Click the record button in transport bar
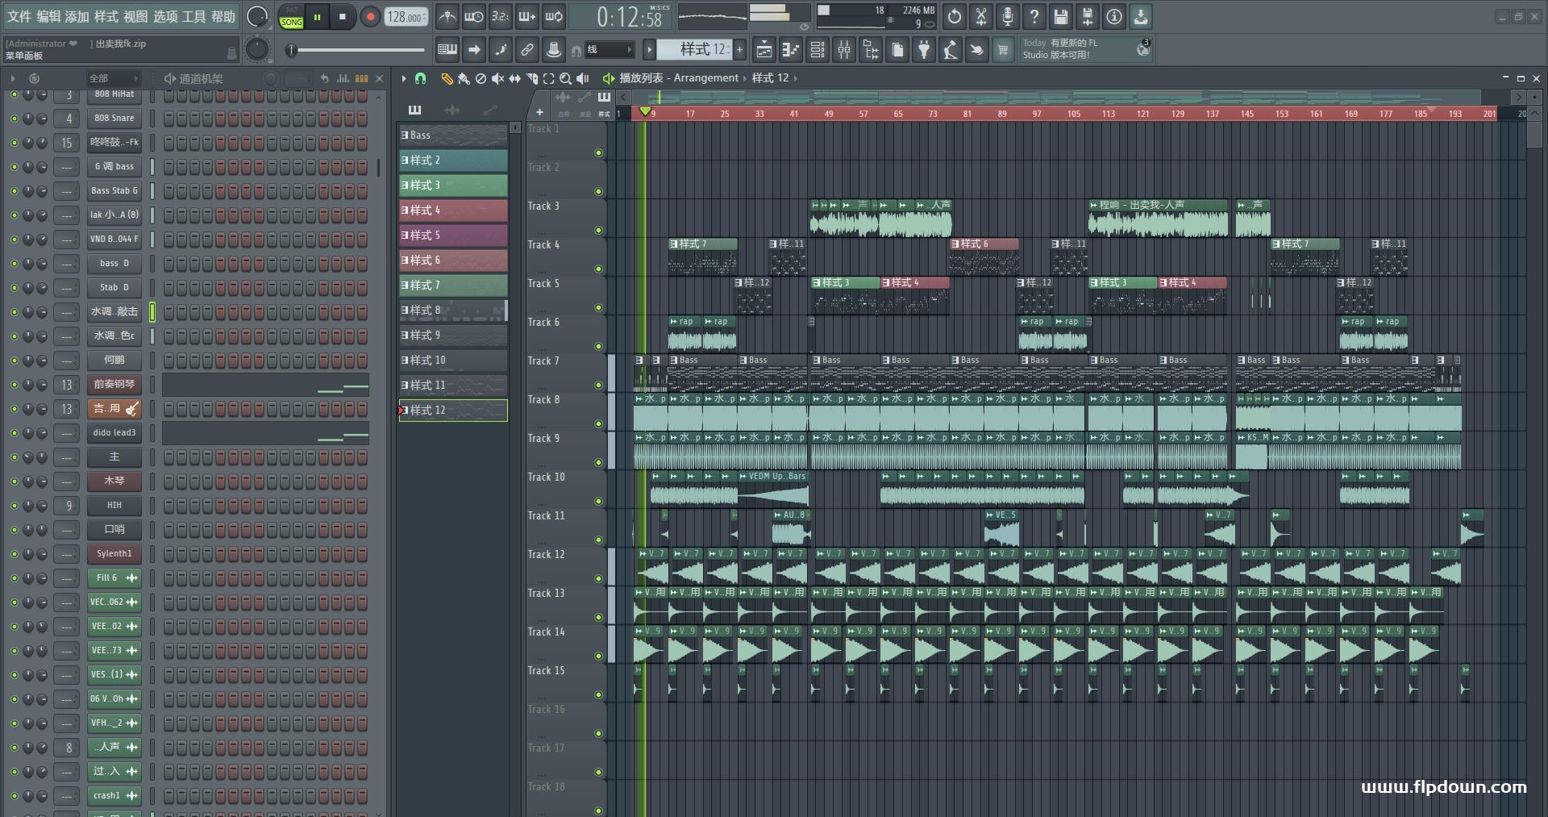This screenshot has width=1548, height=817. (x=370, y=17)
